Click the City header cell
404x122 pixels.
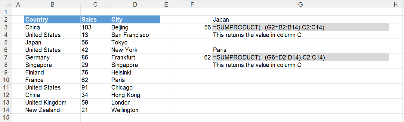[x=135, y=20]
